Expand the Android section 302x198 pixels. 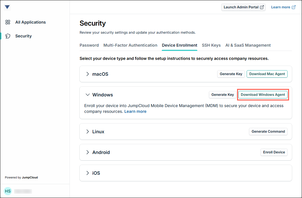coord(88,152)
